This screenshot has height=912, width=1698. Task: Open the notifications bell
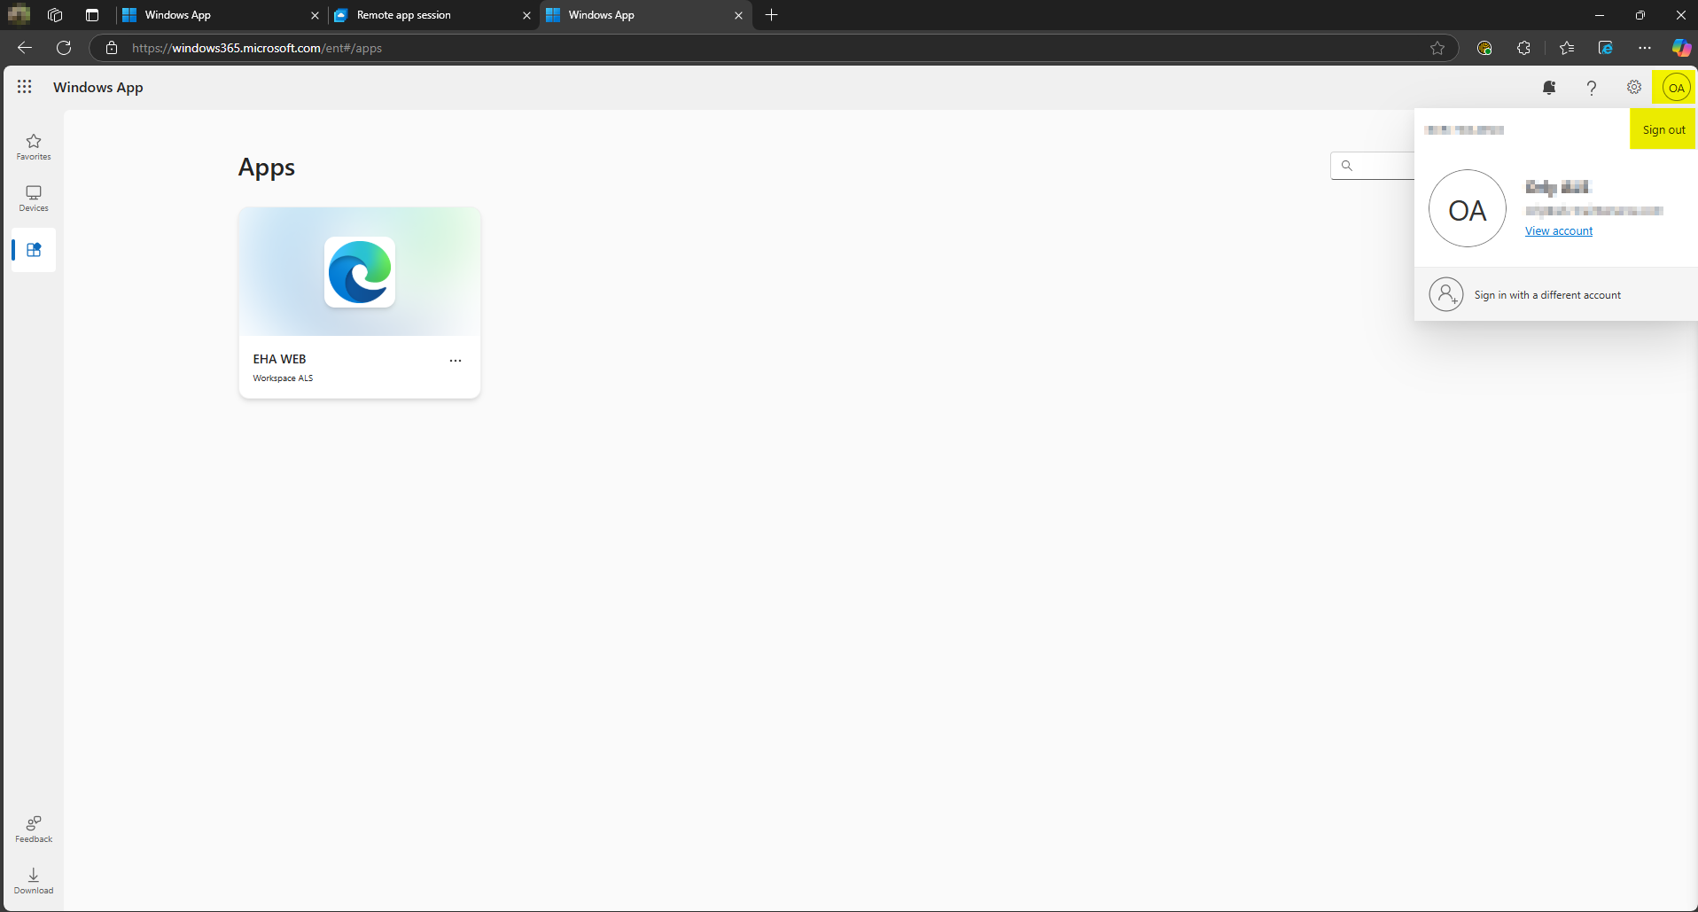1549,87
